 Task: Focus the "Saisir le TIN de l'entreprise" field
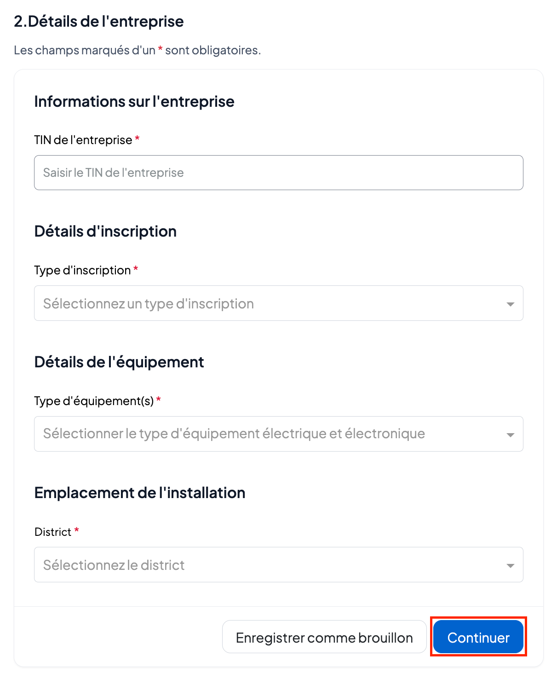click(x=278, y=173)
